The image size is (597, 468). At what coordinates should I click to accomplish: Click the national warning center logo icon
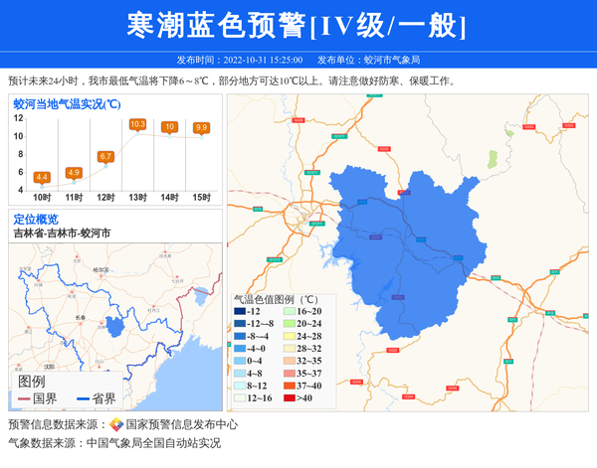[116, 424]
